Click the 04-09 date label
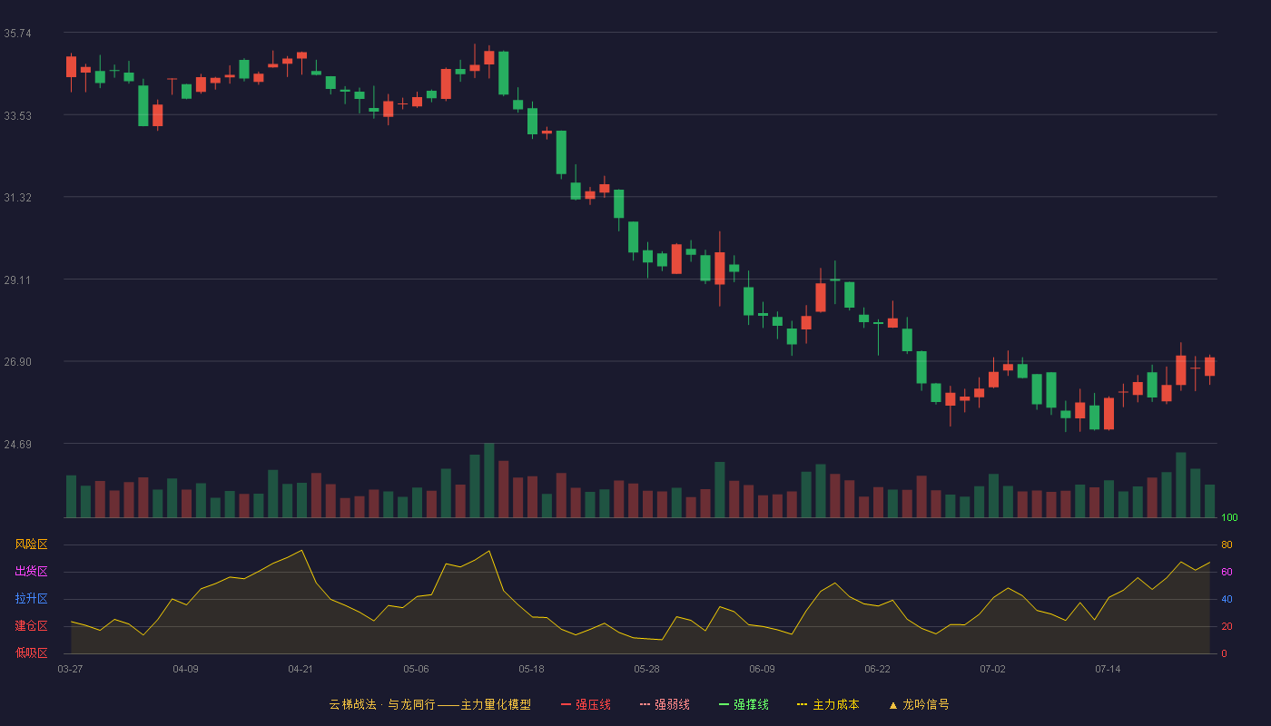 [185, 669]
